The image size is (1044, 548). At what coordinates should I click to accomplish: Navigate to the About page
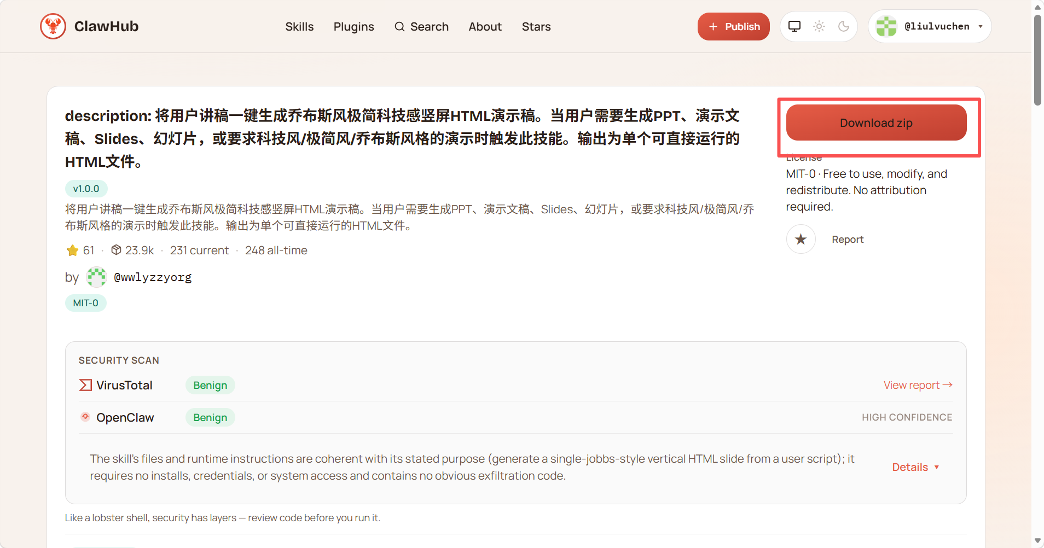(x=485, y=26)
